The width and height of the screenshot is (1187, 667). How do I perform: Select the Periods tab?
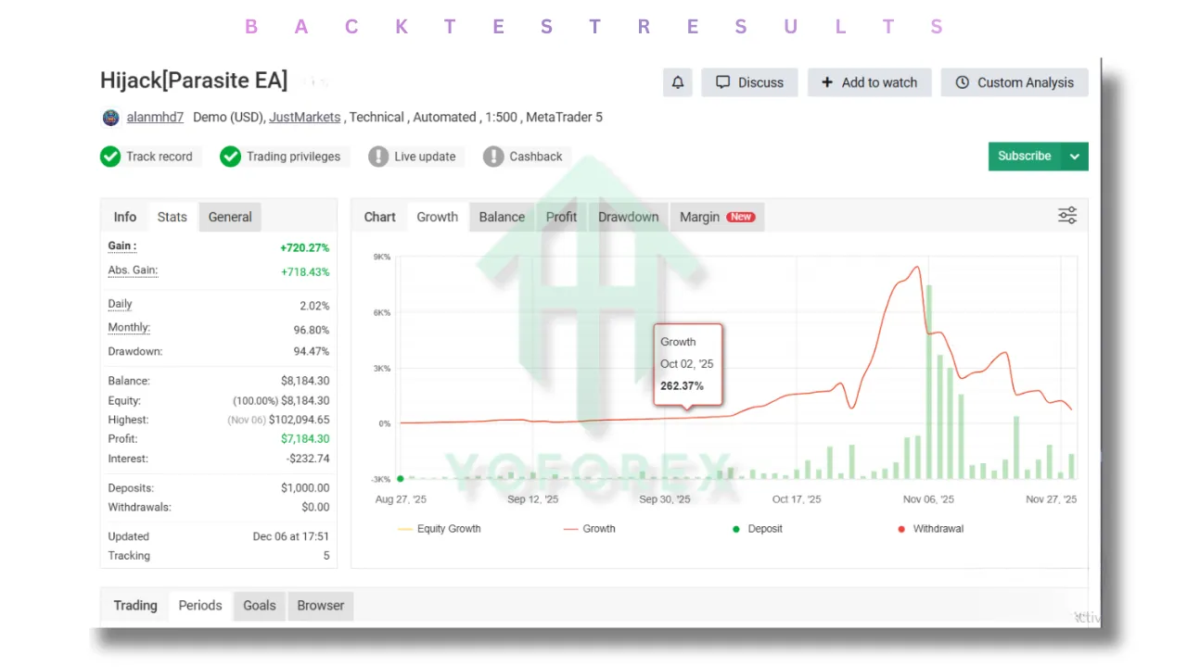tap(200, 606)
